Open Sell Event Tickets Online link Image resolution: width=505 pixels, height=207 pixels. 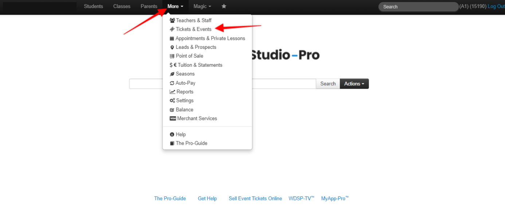[x=255, y=199]
